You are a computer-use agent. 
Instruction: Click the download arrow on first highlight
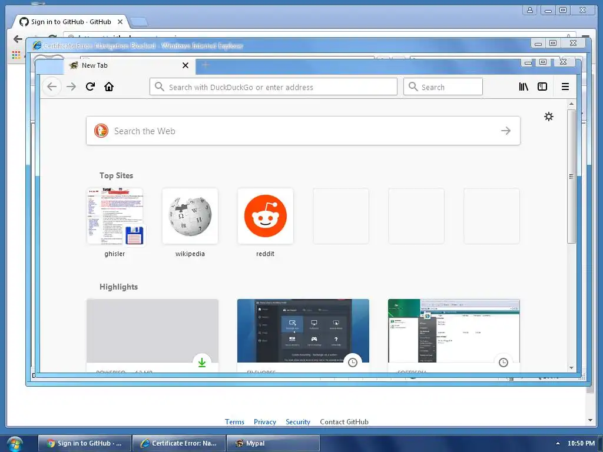(202, 362)
